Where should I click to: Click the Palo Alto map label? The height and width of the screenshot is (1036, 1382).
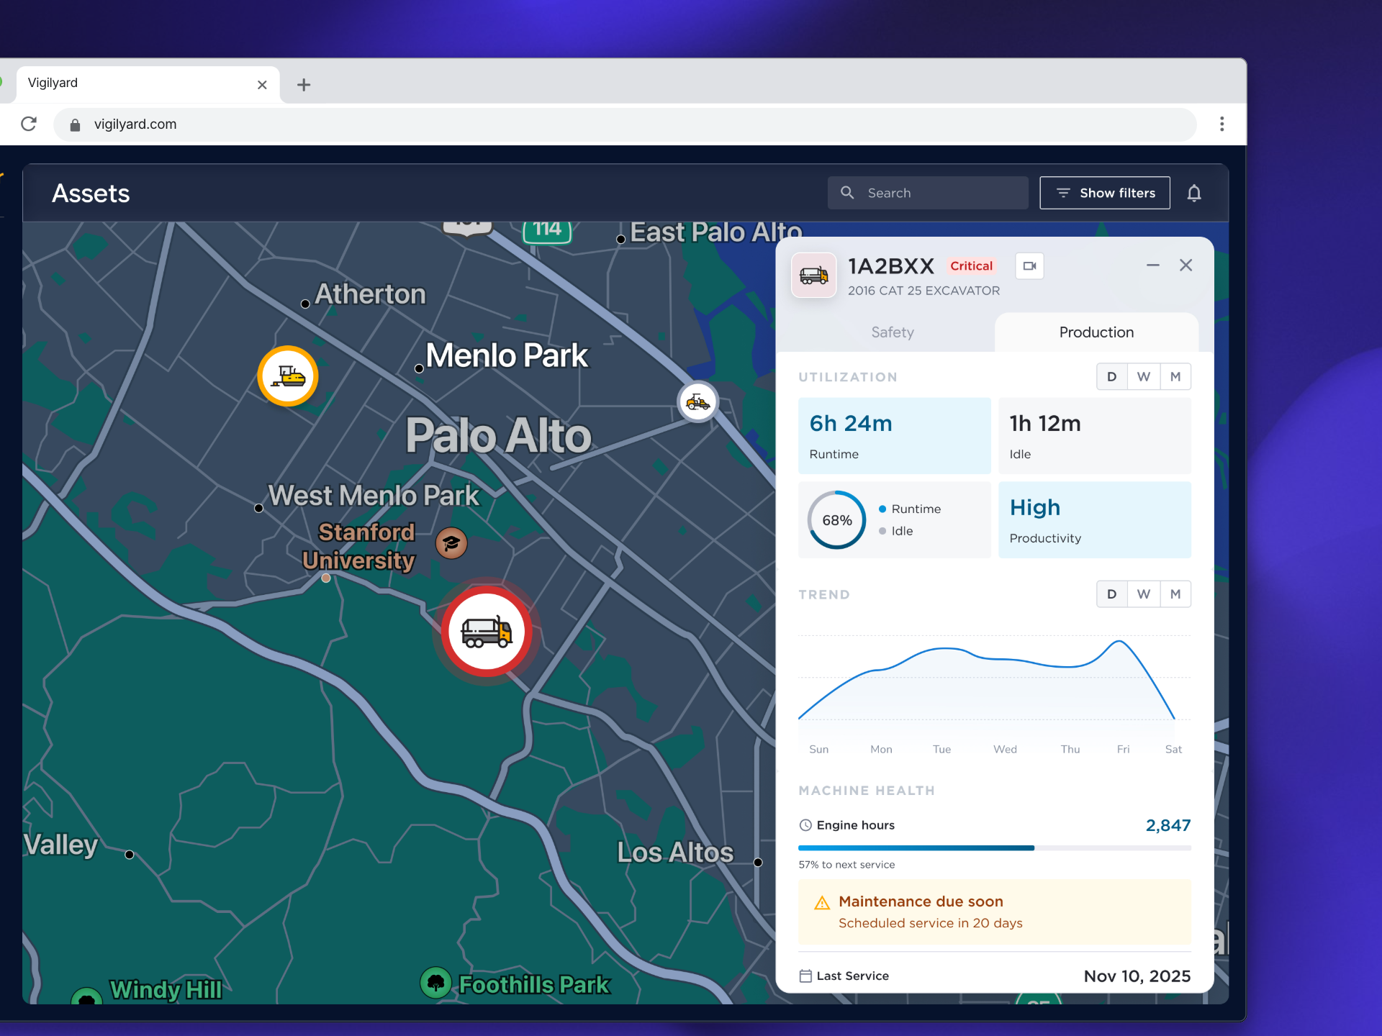pyautogui.click(x=498, y=436)
